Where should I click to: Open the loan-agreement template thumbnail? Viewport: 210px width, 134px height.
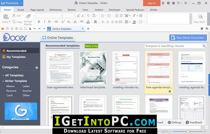60,68
